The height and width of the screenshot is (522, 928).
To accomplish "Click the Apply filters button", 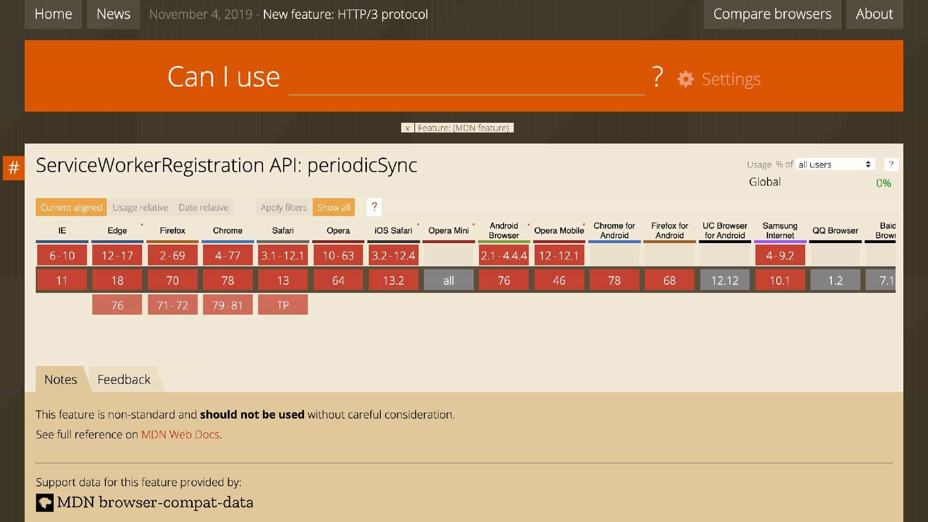I will [x=284, y=207].
